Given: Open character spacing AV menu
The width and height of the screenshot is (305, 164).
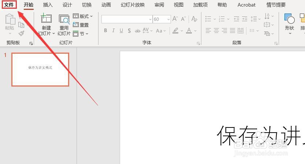Looking at the screenshot, I should [148, 30].
